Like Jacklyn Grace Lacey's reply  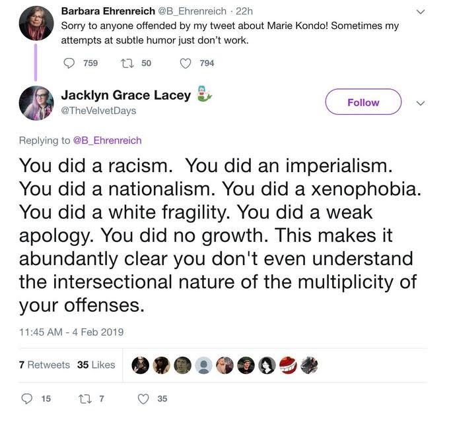point(144,398)
